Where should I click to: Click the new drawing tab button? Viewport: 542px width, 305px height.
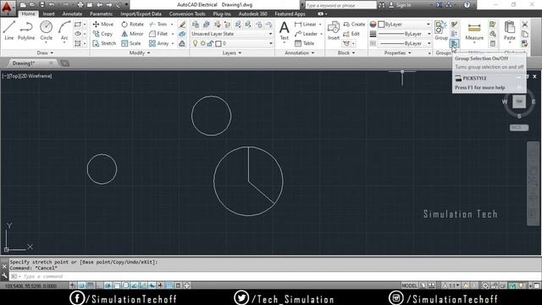pyautogui.click(x=64, y=64)
